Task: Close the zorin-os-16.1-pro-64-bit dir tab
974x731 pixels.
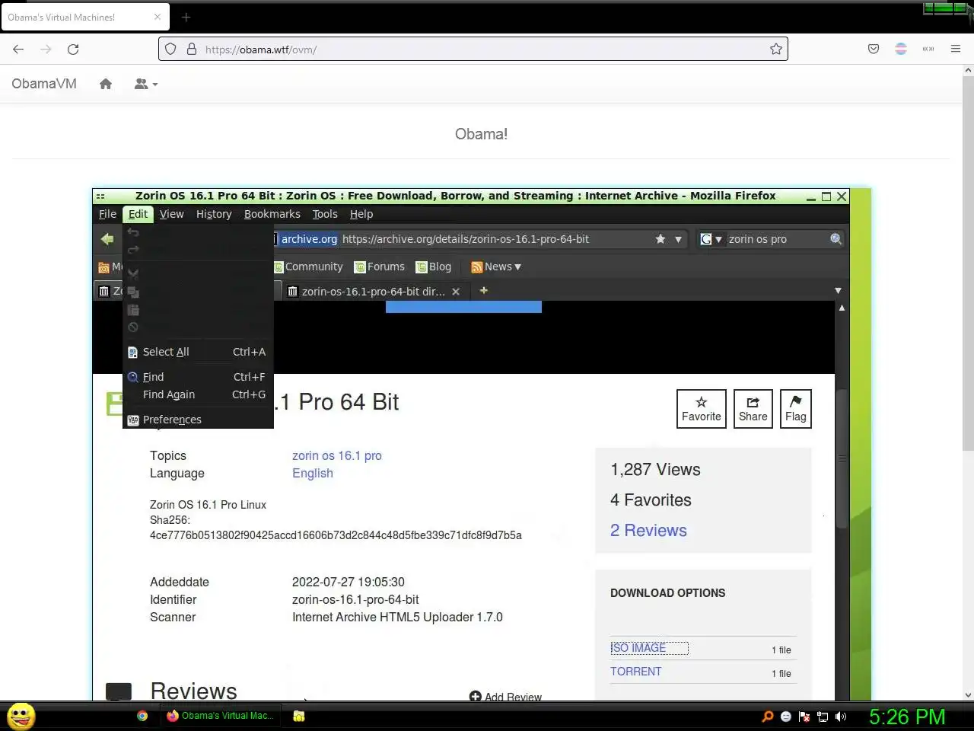Action: click(x=456, y=291)
